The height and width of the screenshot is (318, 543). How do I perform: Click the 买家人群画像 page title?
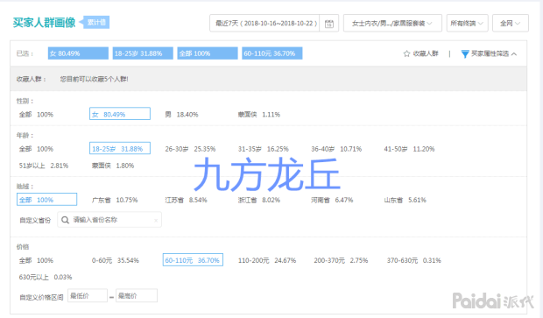[x=44, y=23]
